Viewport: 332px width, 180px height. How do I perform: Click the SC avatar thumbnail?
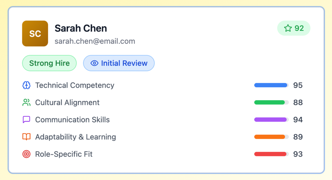(35, 33)
